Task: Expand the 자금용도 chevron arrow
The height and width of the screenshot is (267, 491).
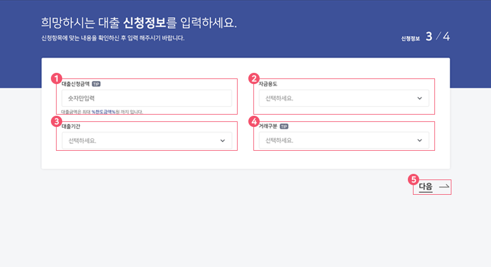Action: pyautogui.click(x=419, y=98)
